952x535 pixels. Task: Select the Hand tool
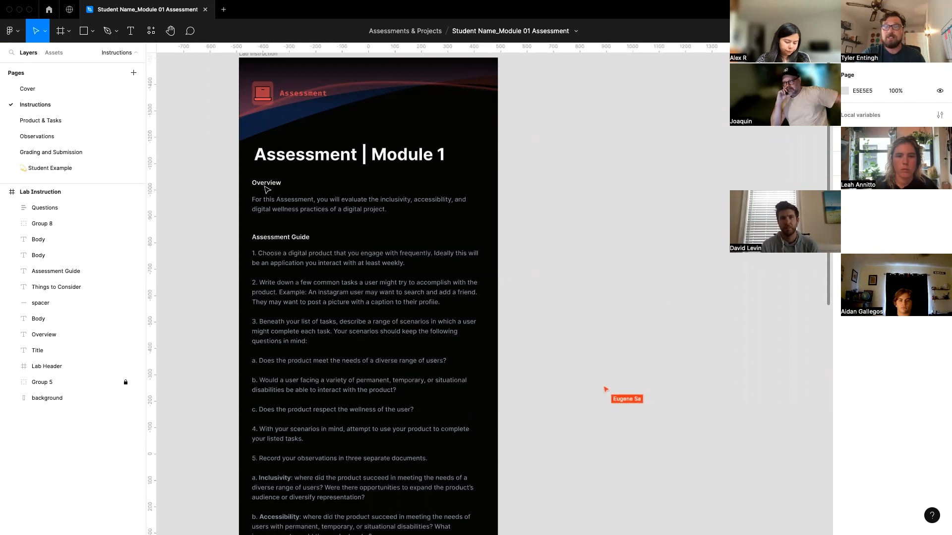171,31
